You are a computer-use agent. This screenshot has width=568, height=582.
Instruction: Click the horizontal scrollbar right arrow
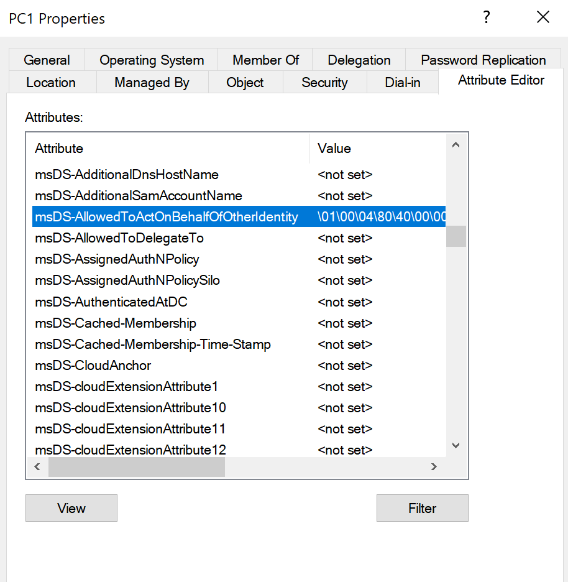434,467
